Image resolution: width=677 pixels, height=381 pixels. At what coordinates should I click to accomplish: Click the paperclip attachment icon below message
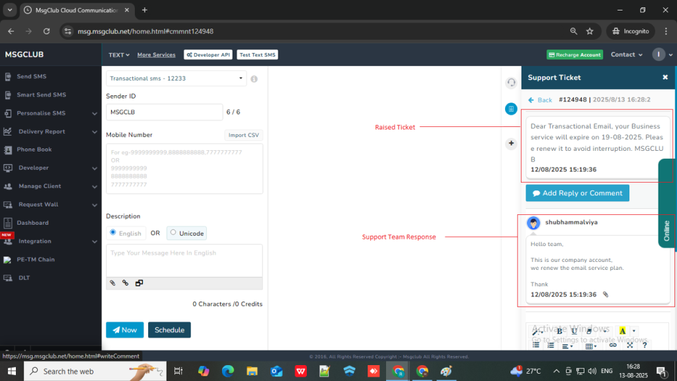pos(112,283)
